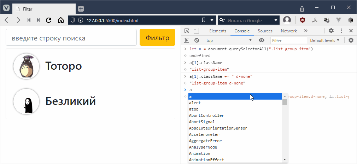Image resolution: width=357 pixels, height=164 pixels.
Task: Reload the page
Action: coord(49,20)
